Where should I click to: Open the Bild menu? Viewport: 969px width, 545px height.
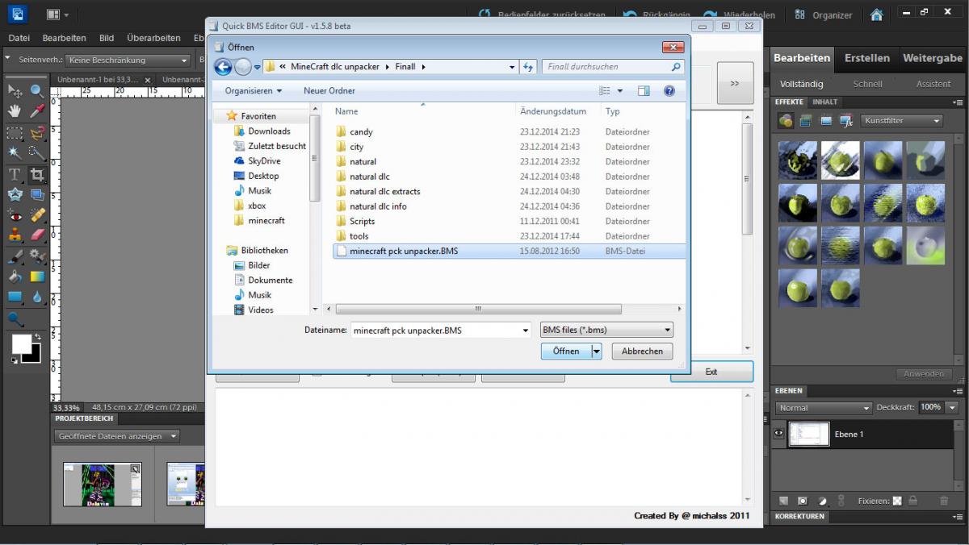point(107,38)
